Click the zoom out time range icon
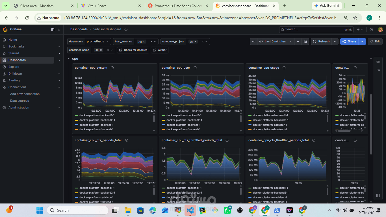The image size is (386, 217). (x=305, y=42)
